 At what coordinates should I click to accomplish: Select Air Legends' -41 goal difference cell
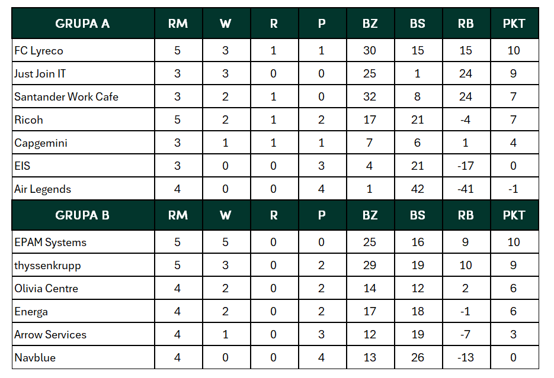466,189
